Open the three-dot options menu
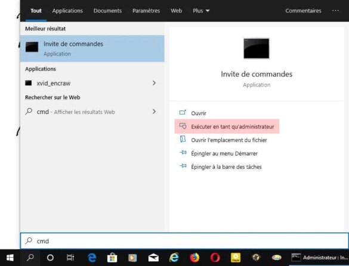349x266 pixels. pyautogui.click(x=335, y=11)
